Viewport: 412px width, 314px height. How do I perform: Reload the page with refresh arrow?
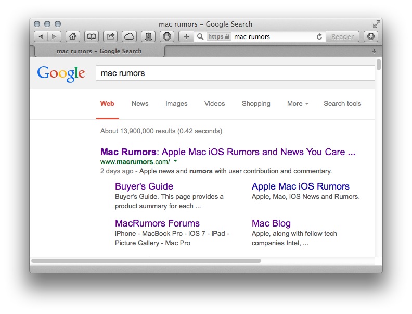pos(319,36)
